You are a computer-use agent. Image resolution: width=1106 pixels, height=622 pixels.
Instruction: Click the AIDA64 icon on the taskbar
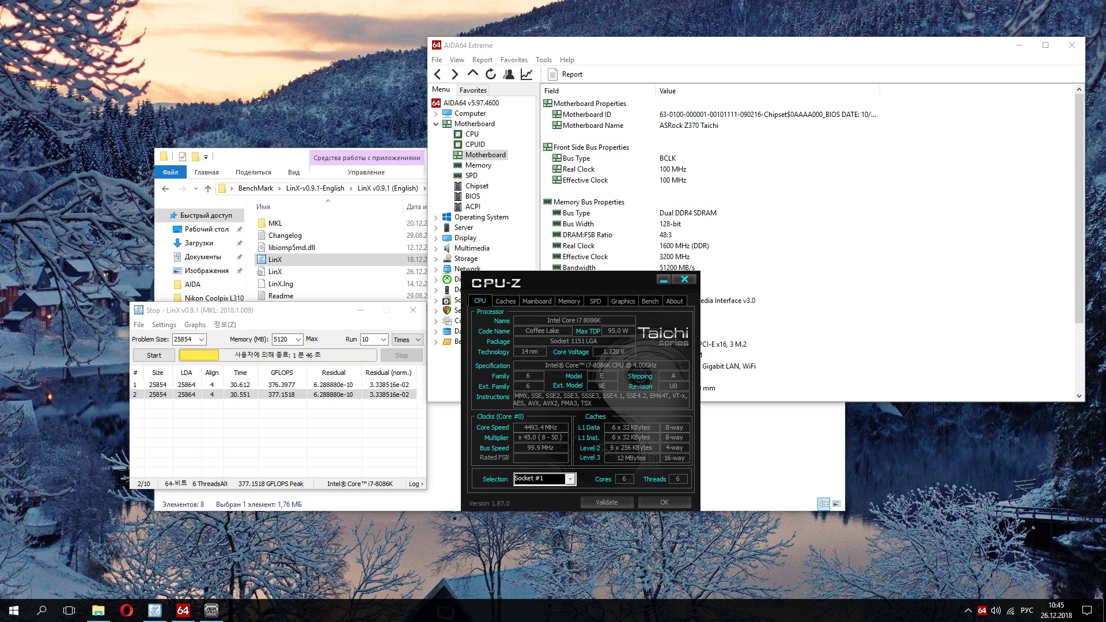pos(183,610)
